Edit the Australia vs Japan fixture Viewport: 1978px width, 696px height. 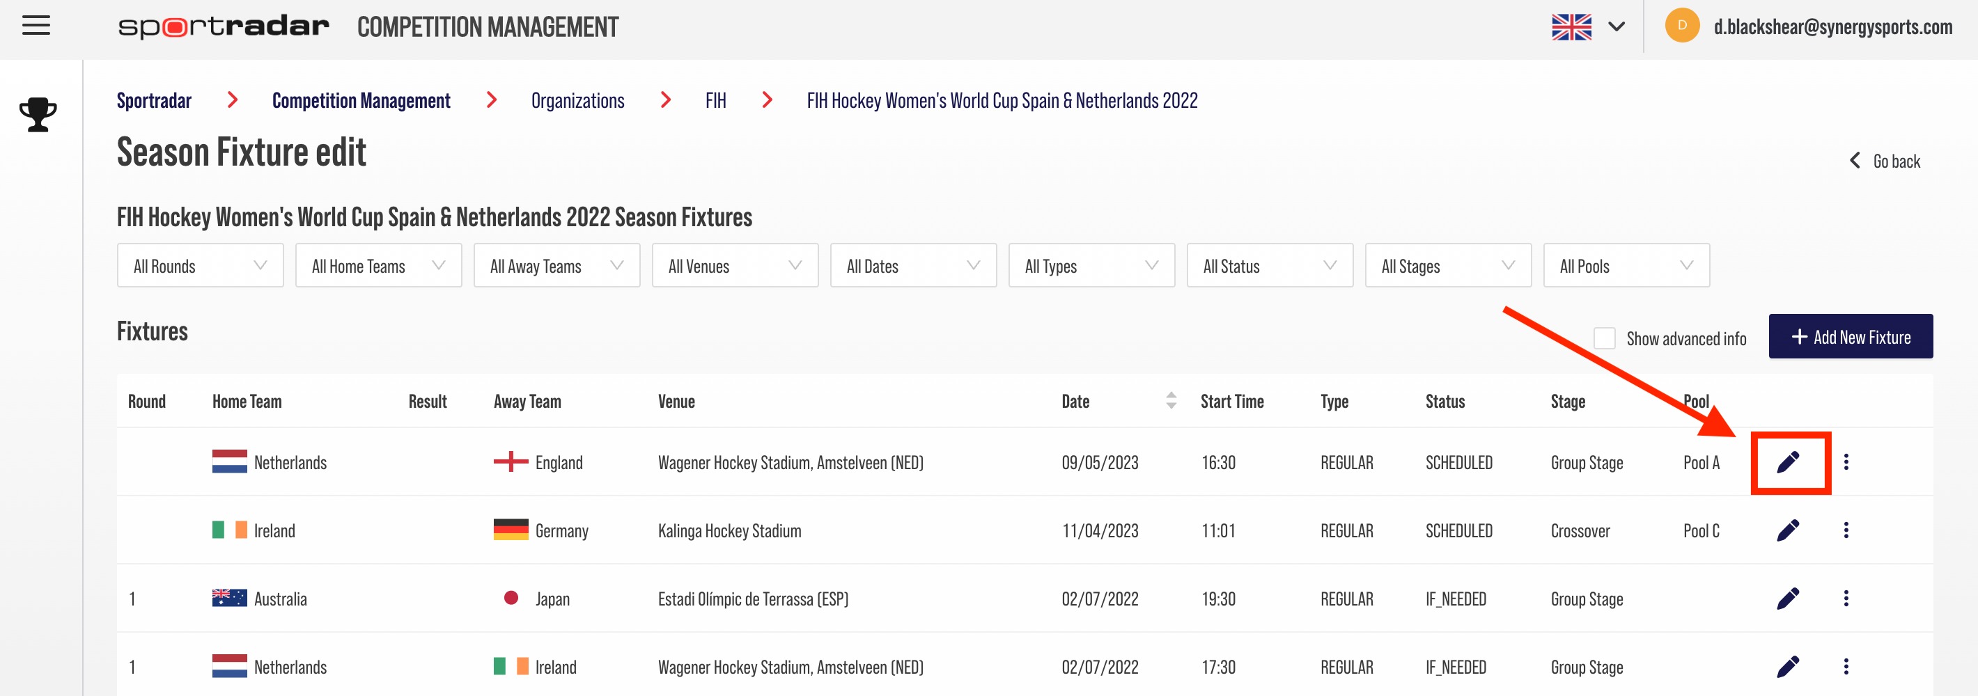click(x=1788, y=599)
